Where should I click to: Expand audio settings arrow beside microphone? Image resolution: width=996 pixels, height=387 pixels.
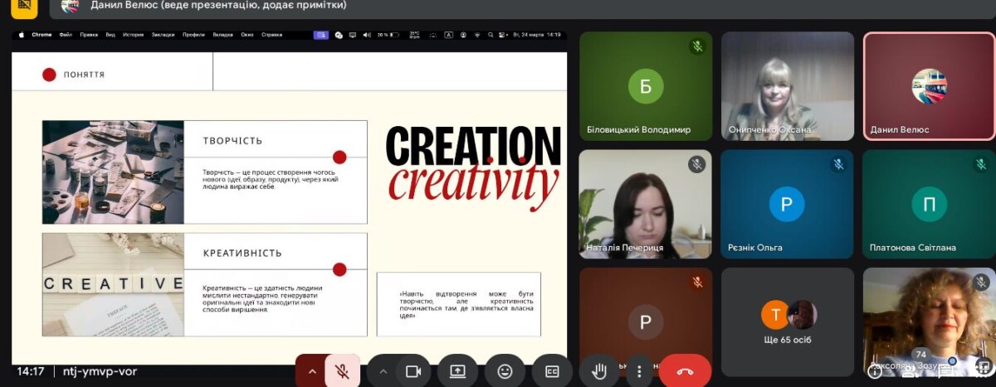tap(312, 371)
